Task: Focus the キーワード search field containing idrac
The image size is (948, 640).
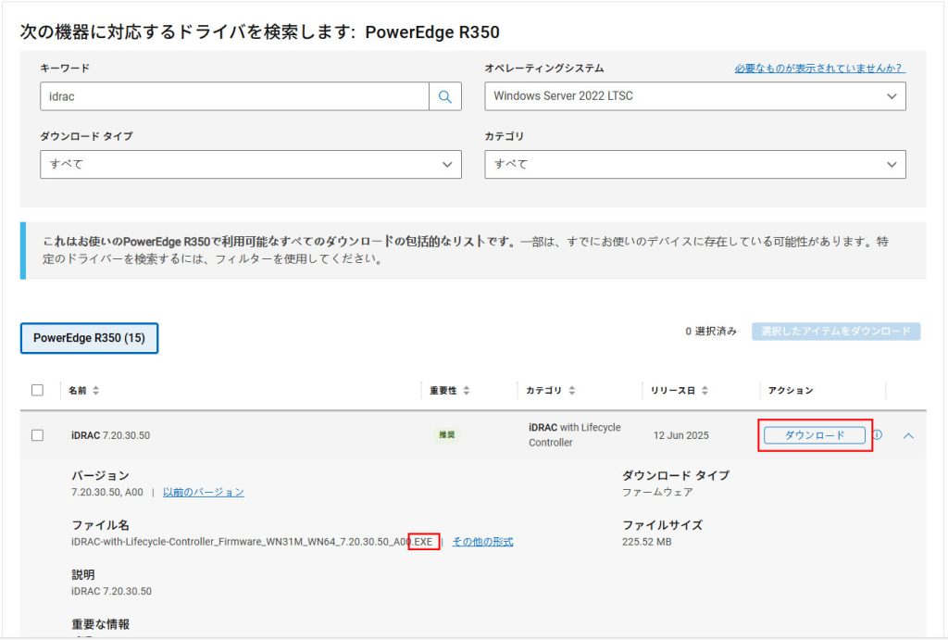Action: [234, 96]
